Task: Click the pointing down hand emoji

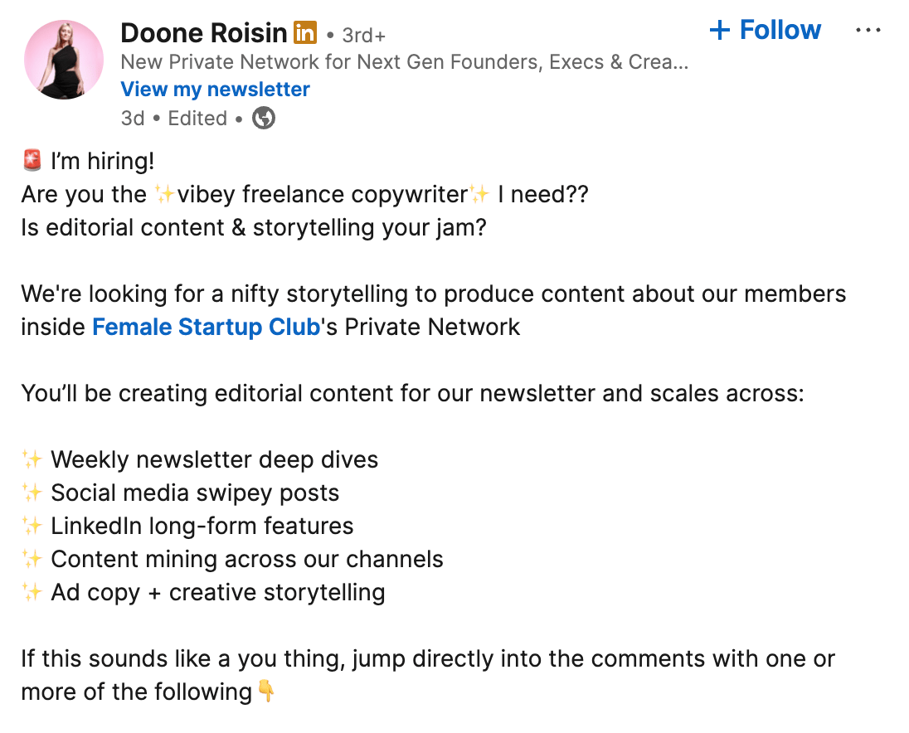Action: click(x=266, y=691)
